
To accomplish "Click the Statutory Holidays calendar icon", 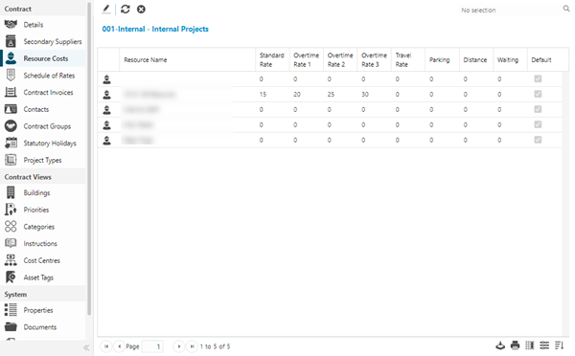I will [11, 143].
